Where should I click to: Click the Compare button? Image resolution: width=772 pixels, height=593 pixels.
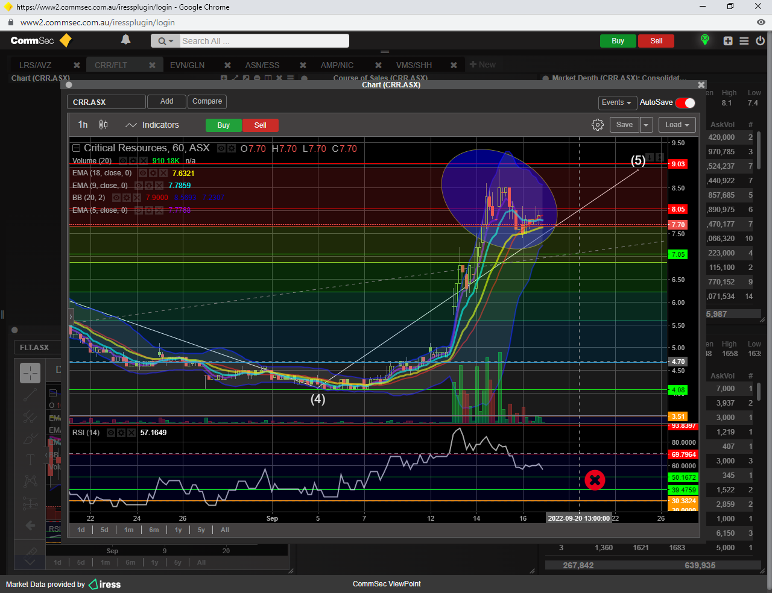tap(207, 101)
